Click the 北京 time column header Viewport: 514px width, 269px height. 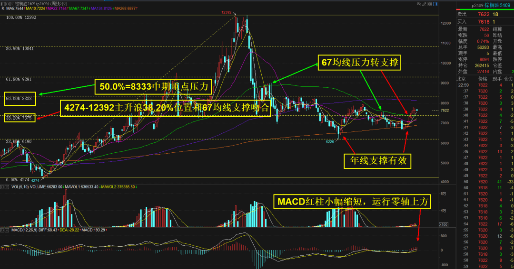[x=461, y=79]
